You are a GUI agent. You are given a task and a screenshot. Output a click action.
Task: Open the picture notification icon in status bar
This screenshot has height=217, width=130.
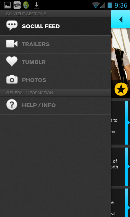pyautogui.click(x=7, y=5)
